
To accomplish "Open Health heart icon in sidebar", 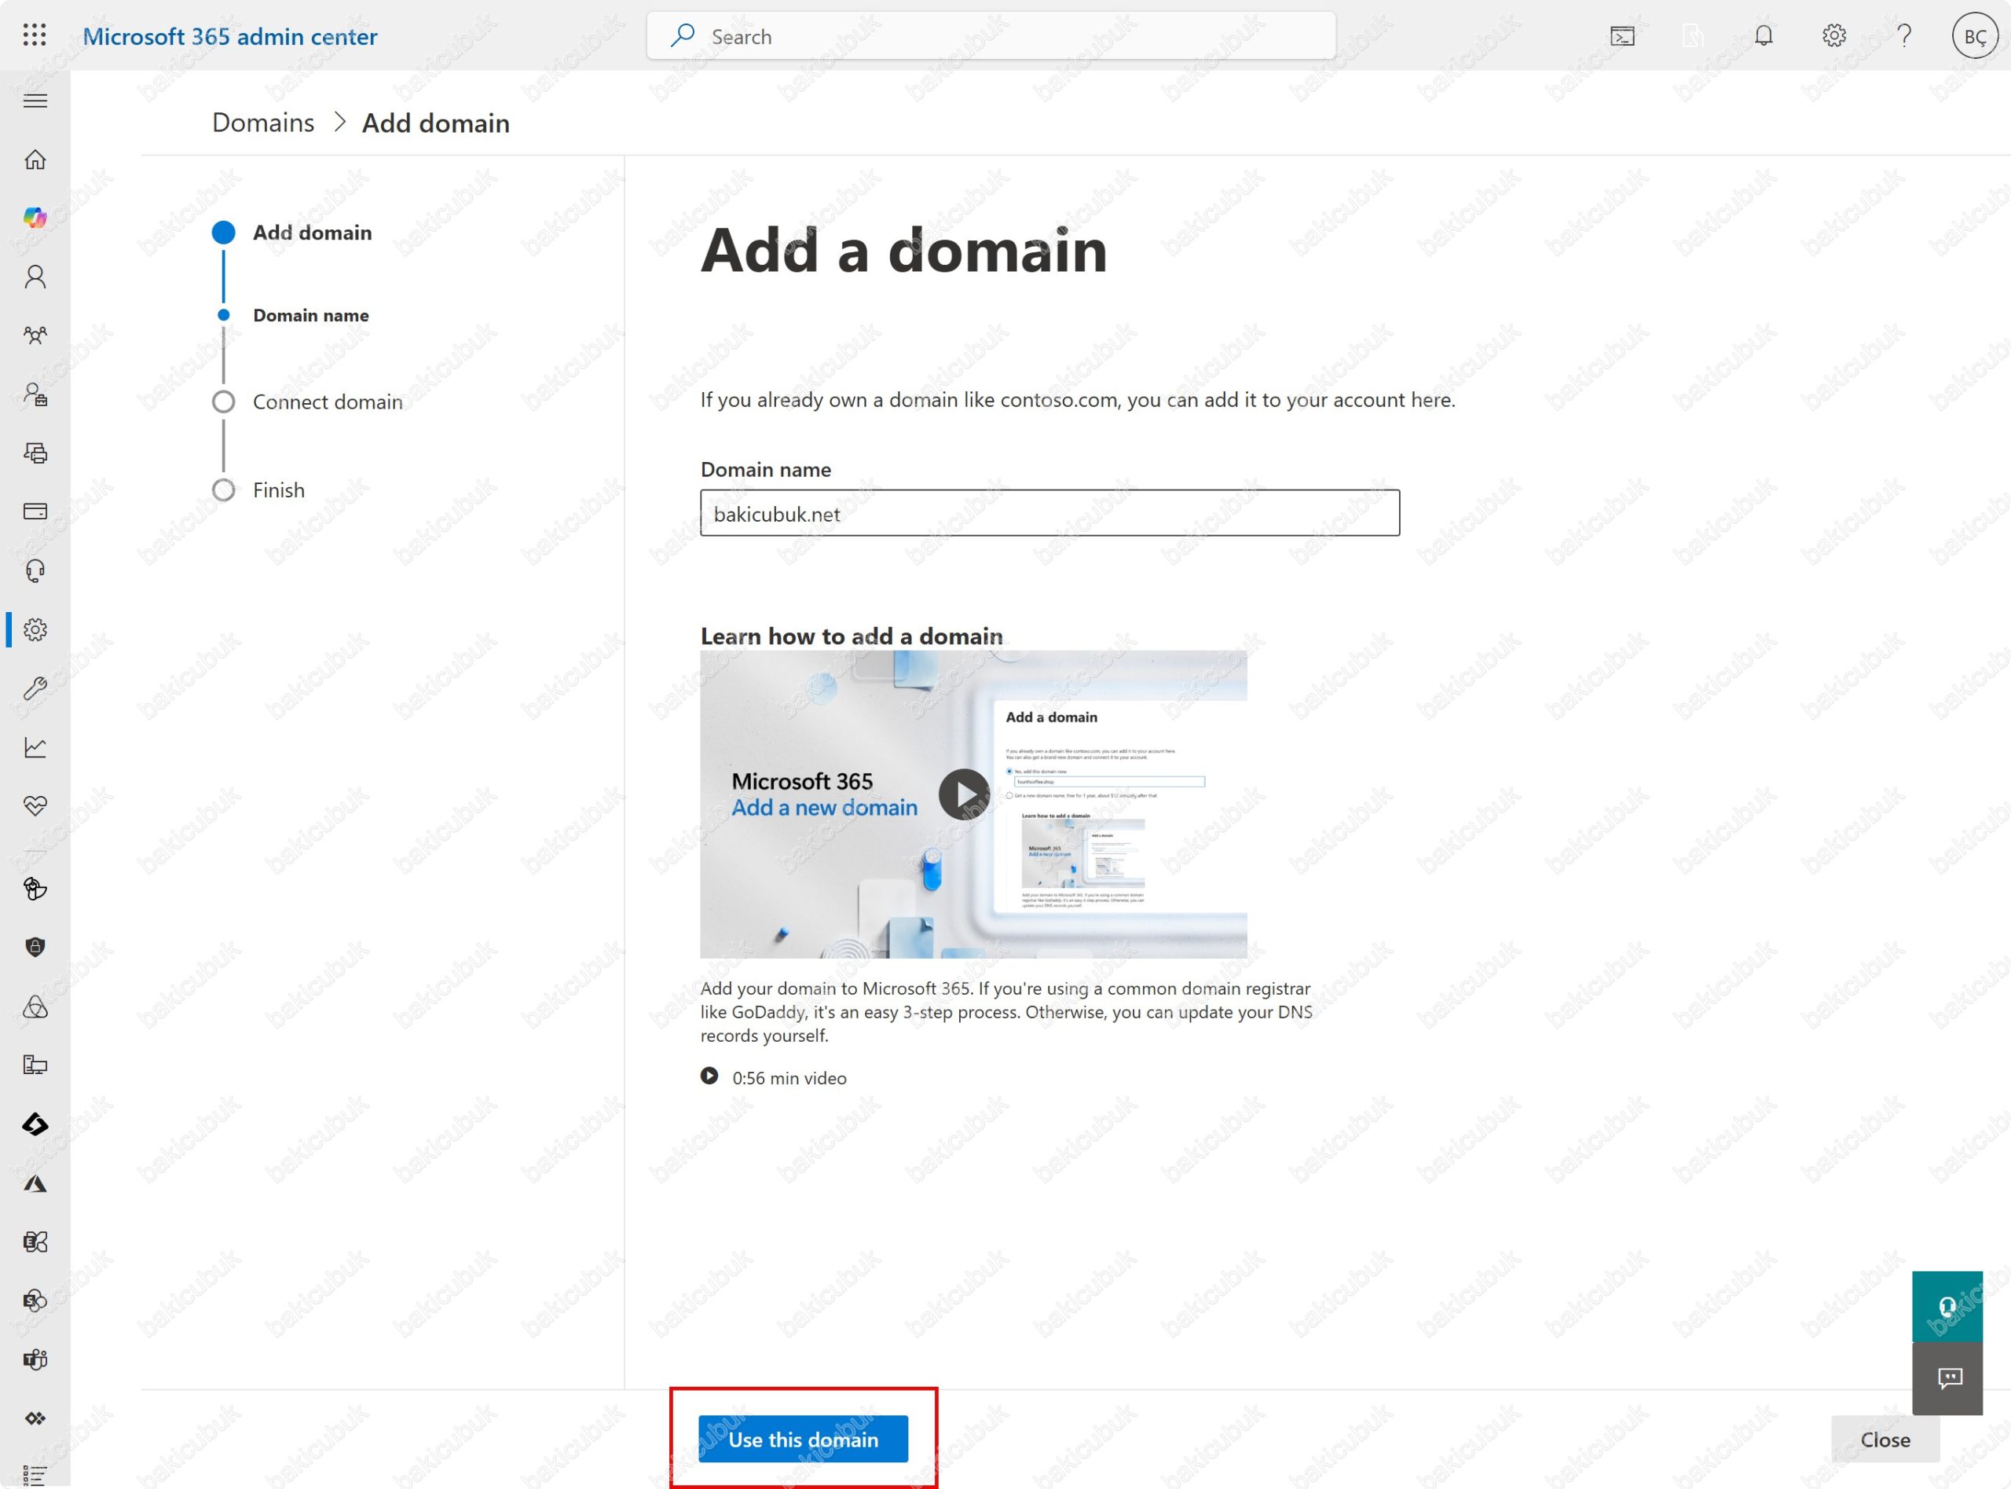I will click(x=35, y=806).
